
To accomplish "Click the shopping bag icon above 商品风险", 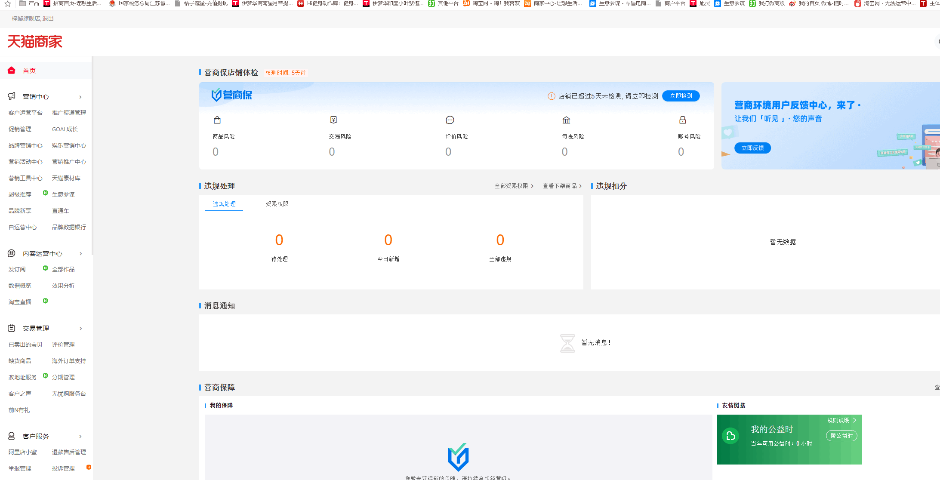I will pyautogui.click(x=217, y=120).
